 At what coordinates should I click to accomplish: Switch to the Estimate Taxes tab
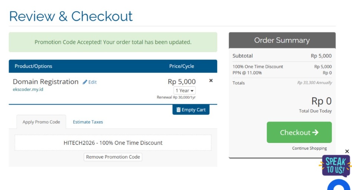click(88, 122)
